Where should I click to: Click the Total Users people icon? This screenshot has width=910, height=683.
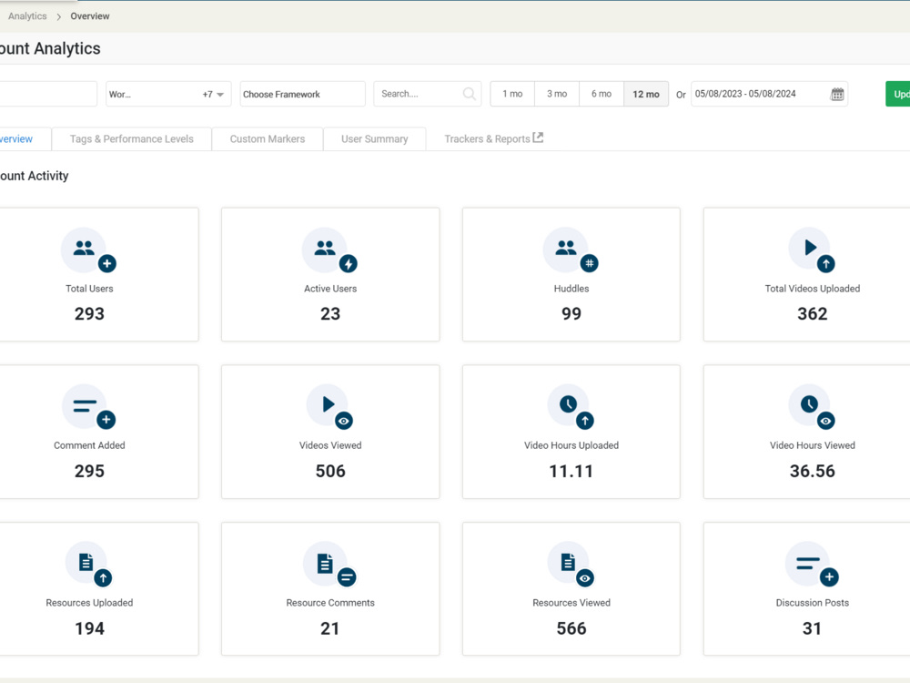tap(88, 250)
